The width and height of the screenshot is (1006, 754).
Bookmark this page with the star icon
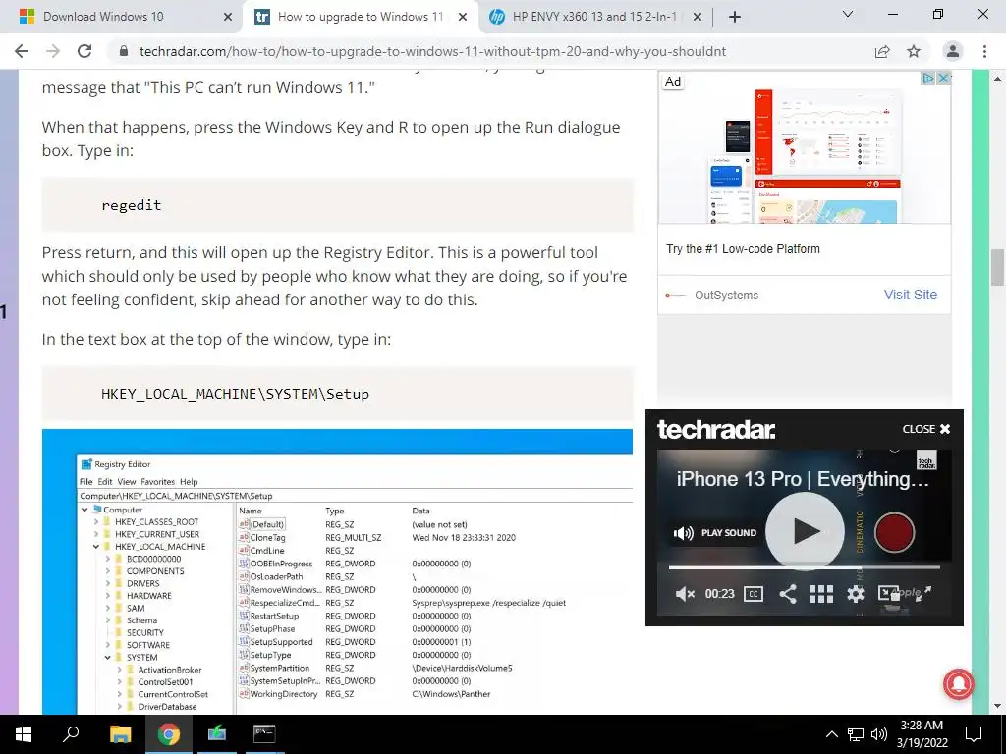click(914, 51)
